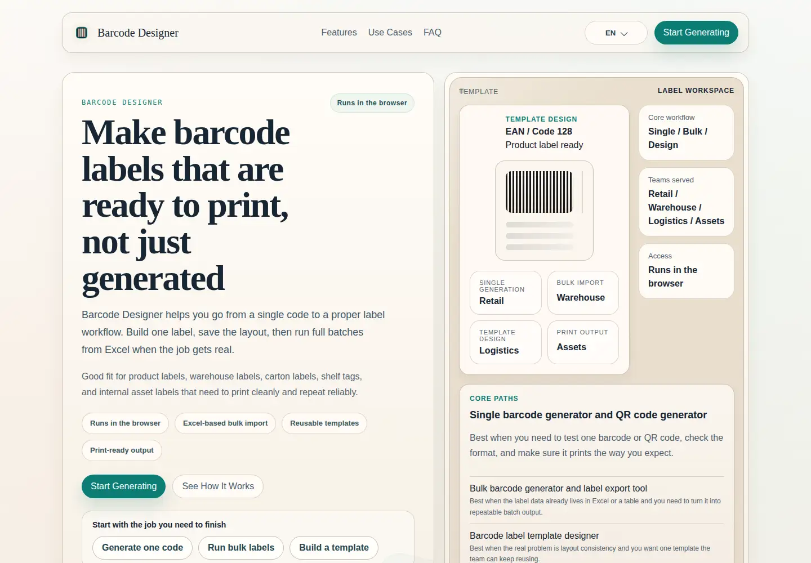This screenshot has width=811, height=563.
Task: Click the Core workflow Single / Bulk / Design card
Action: click(x=687, y=133)
